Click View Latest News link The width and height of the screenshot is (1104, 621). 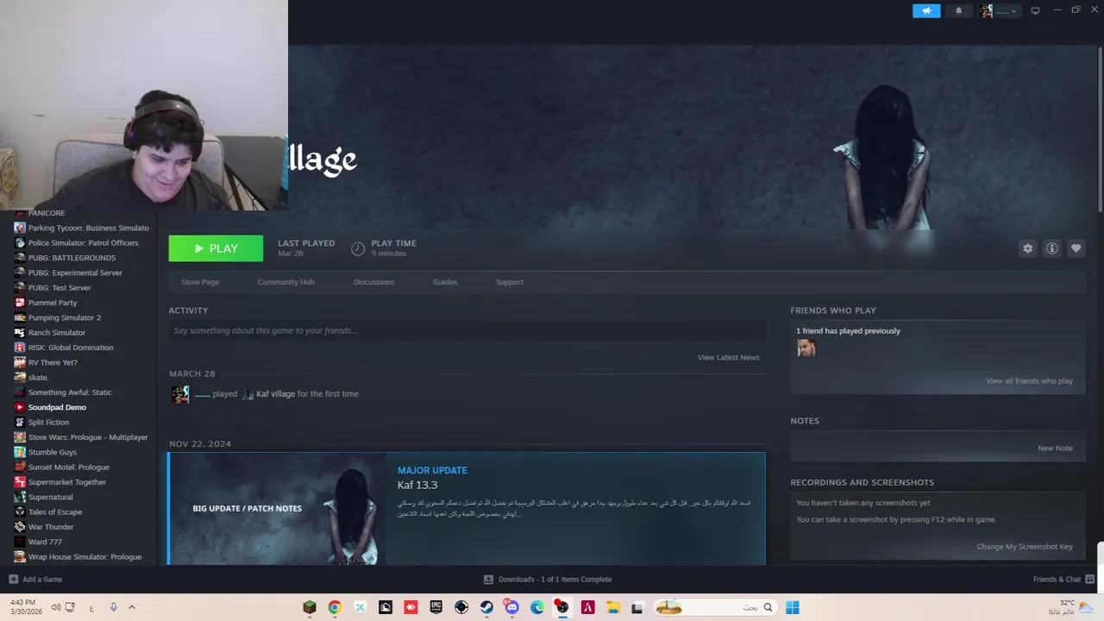[x=728, y=357]
